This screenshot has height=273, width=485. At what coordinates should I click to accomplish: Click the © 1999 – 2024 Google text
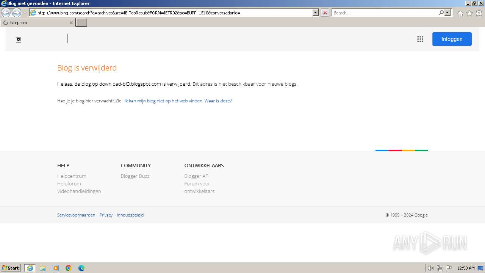point(407,215)
